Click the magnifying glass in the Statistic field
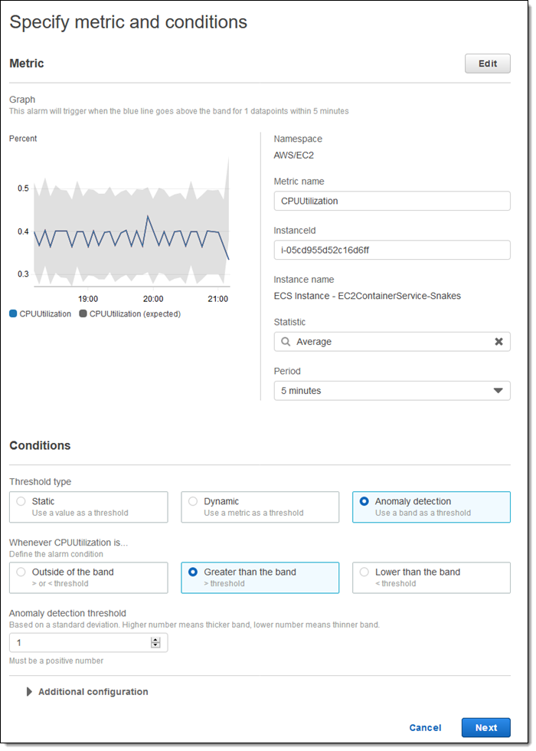 pyautogui.click(x=286, y=341)
